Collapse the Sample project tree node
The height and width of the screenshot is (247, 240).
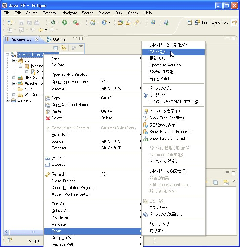point(7,55)
